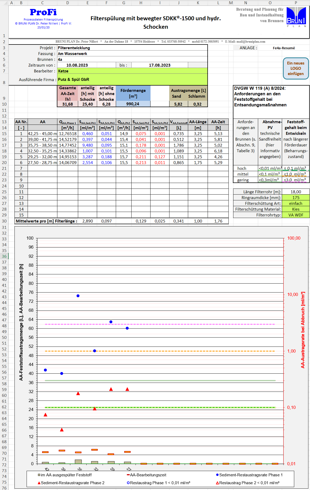Select the ANLAGE value 'Fe4a-Resumé'

point(284,48)
